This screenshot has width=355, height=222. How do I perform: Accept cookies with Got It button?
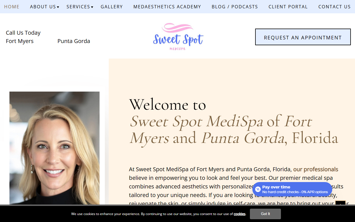pyautogui.click(x=265, y=214)
